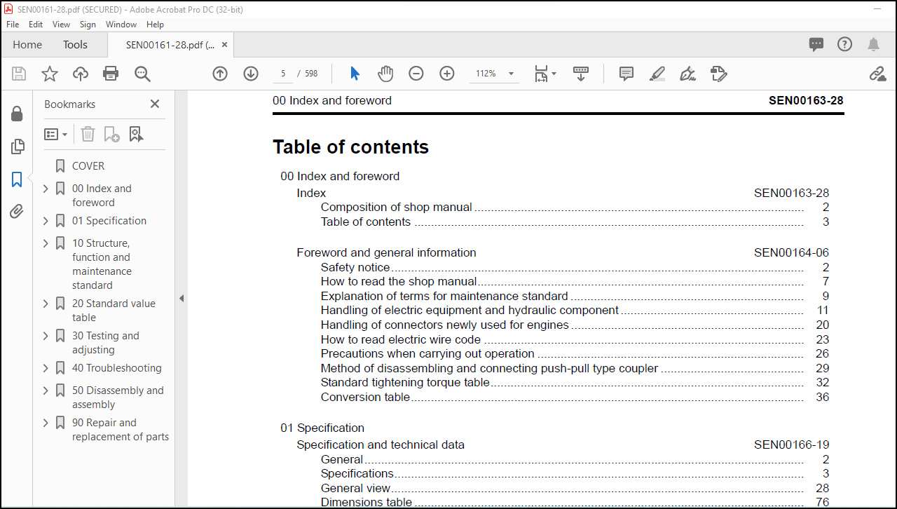Expand the 20 Standard value table bookmark
This screenshot has height=509, width=897.
(46, 304)
